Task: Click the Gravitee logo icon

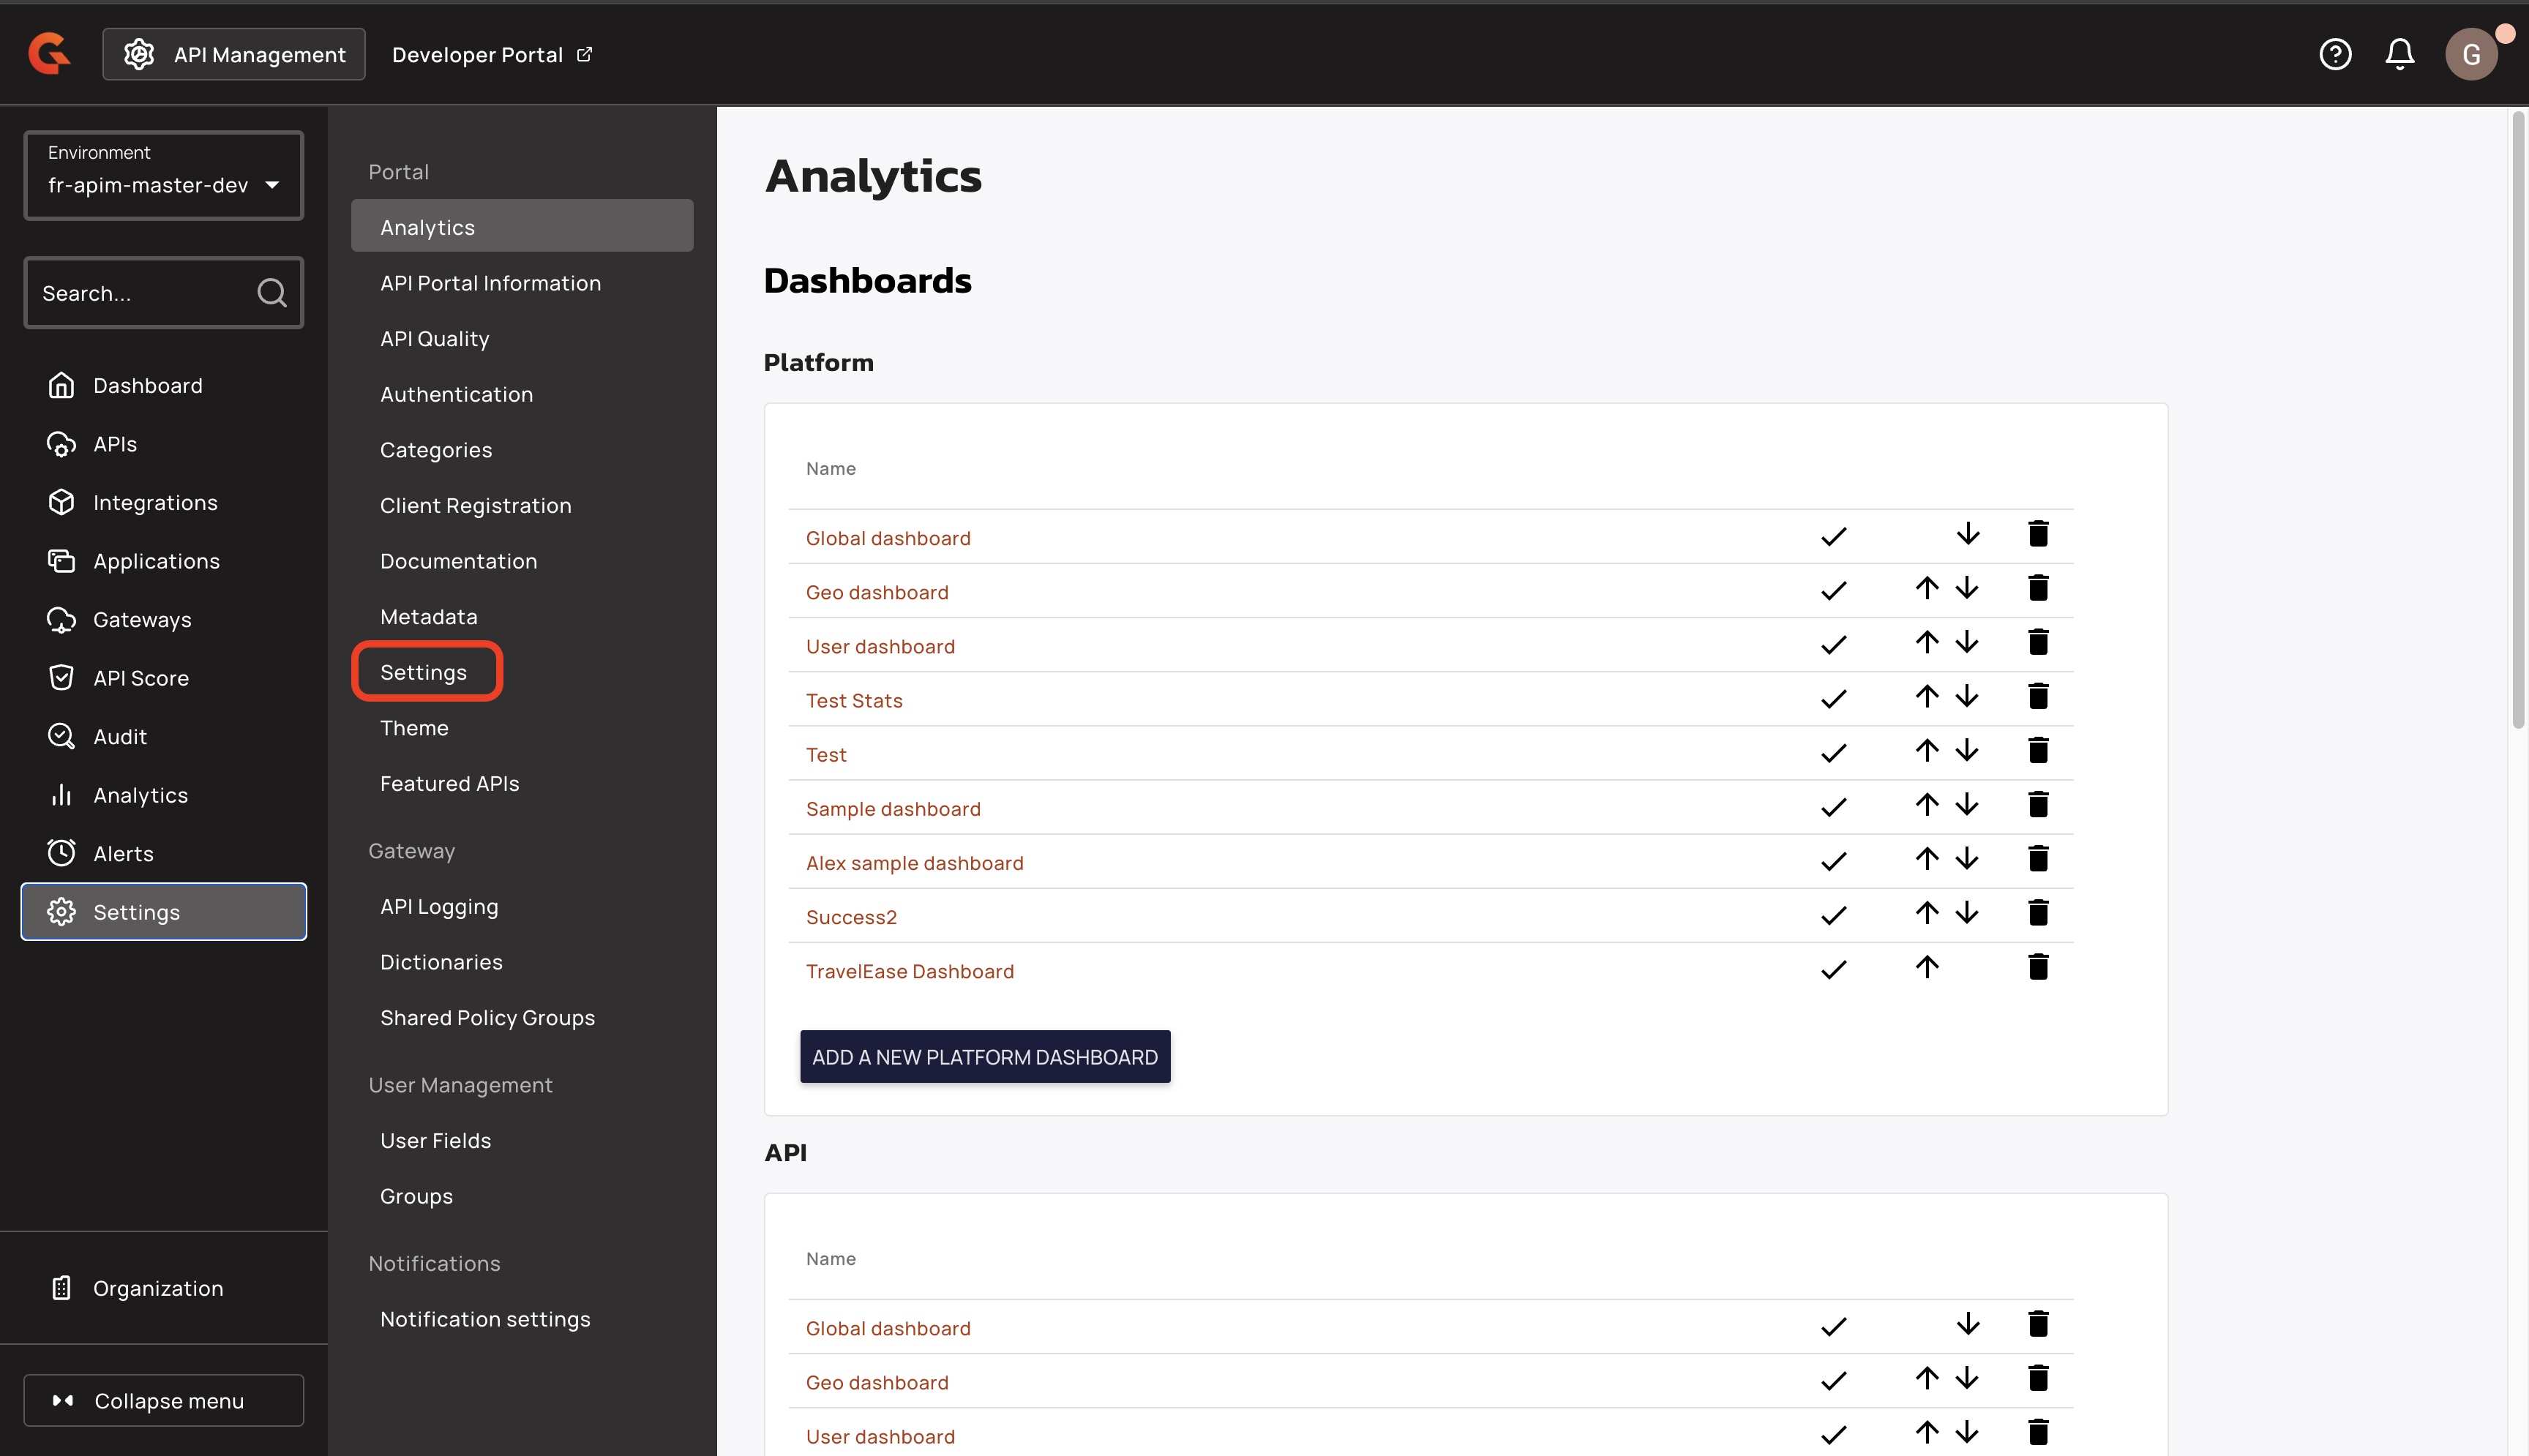Action: pos(48,54)
